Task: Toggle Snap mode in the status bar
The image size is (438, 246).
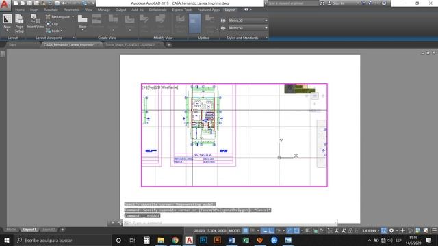Action: click(x=253, y=230)
